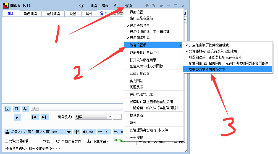Screen dimensions: 278x154
Task: Jump to previous article button
Action: [35, 117]
